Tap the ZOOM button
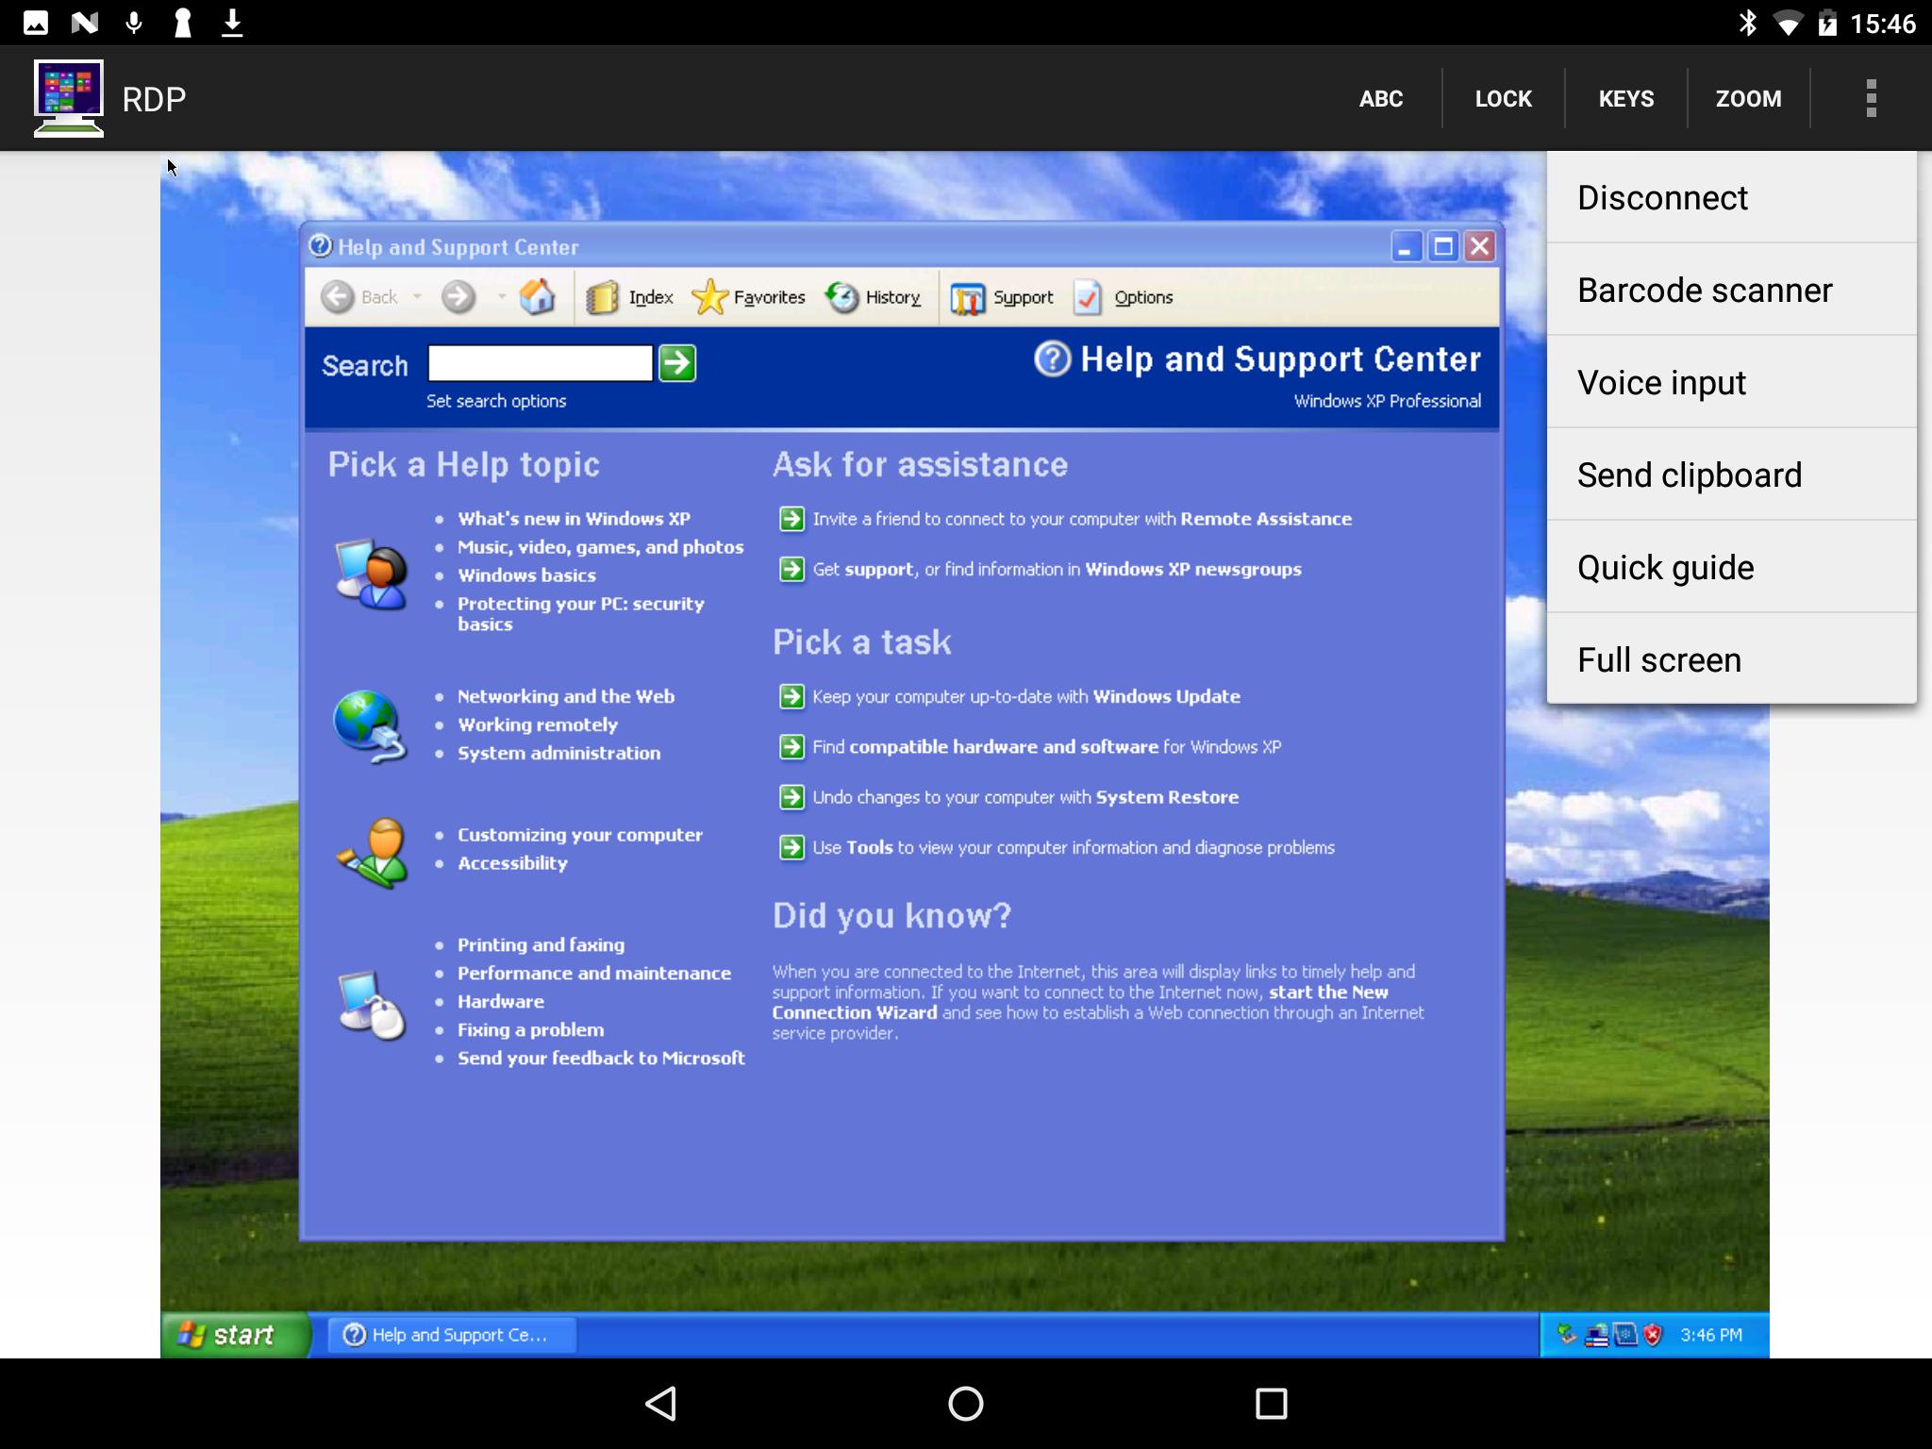The height and width of the screenshot is (1449, 1932). pyautogui.click(x=1748, y=98)
